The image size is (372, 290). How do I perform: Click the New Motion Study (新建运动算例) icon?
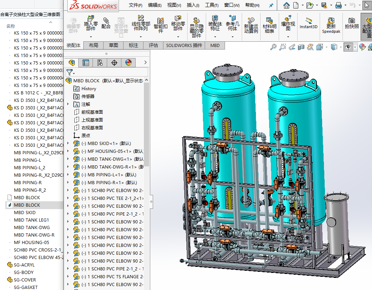click(251, 21)
